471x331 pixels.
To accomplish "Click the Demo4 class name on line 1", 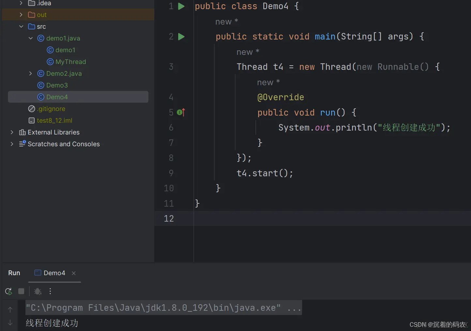I will tap(276, 6).
